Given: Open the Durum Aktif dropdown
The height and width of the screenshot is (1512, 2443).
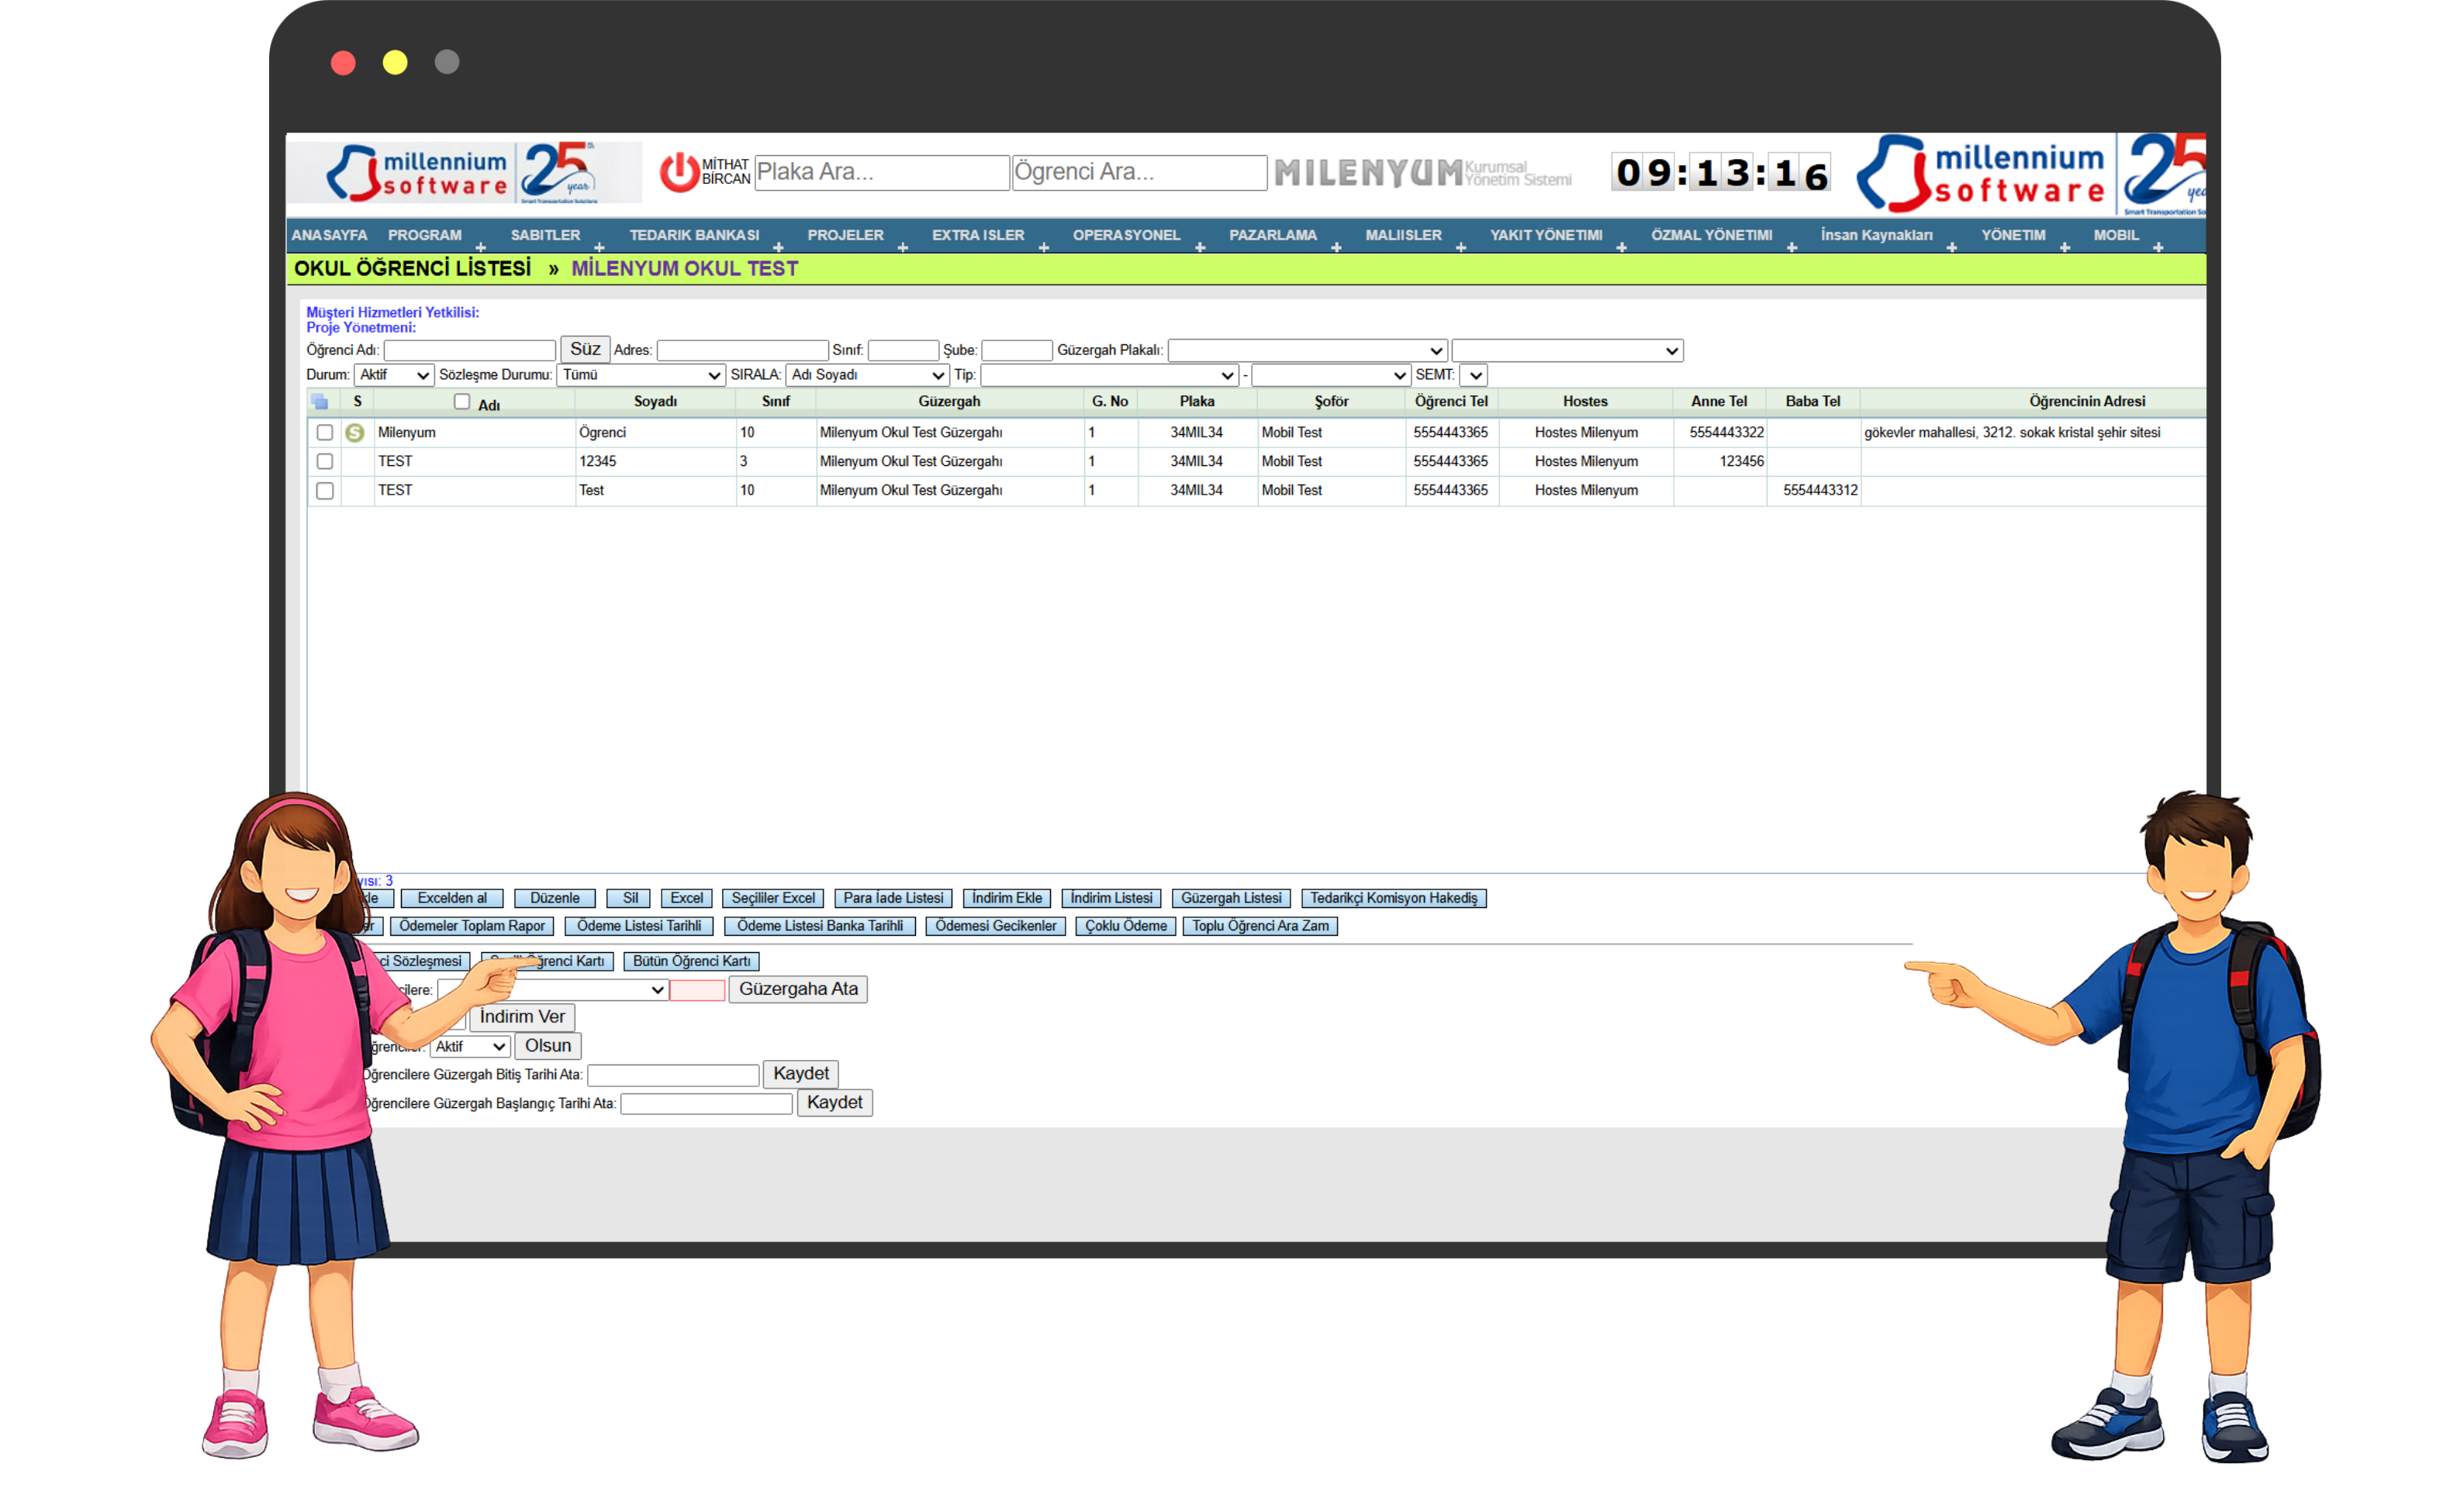Looking at the screenshot, I should 394,375.
